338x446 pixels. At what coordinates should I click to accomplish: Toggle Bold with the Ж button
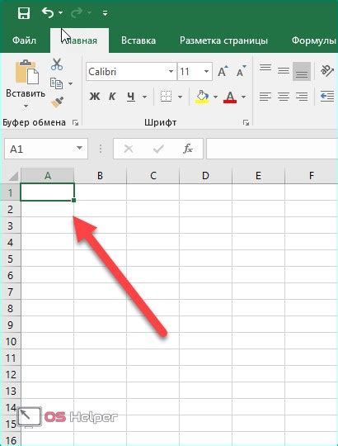[95, 97]
